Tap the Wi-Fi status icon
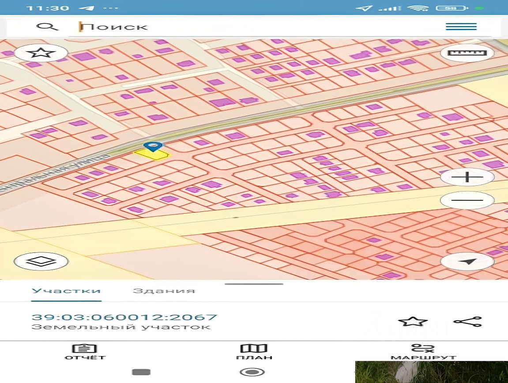 [418, 8]
